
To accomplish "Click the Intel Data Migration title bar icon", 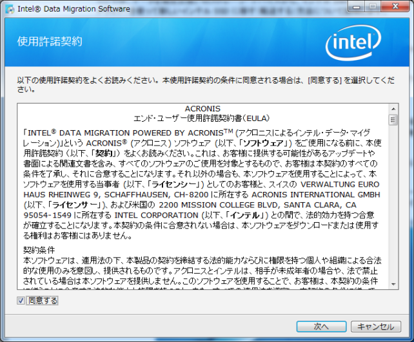I will coord(9,9).
